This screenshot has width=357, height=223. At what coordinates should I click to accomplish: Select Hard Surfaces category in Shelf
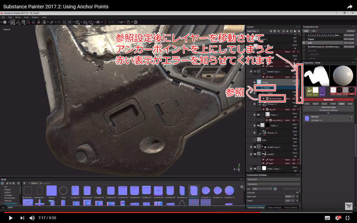point(10,203)
